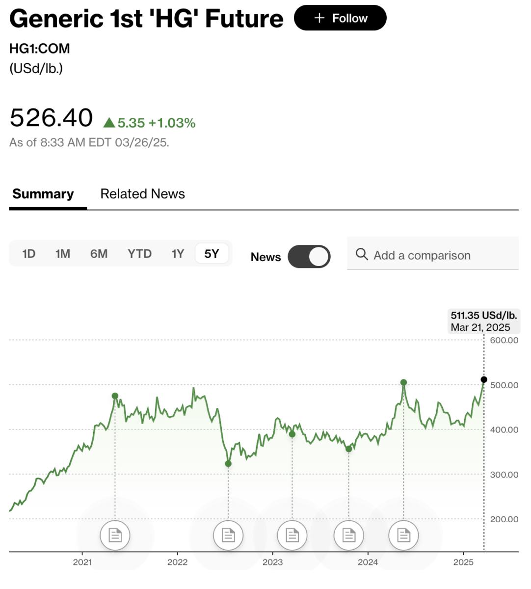
Task: Choose the 1Y chart range
Action: [x=178, y=254]
